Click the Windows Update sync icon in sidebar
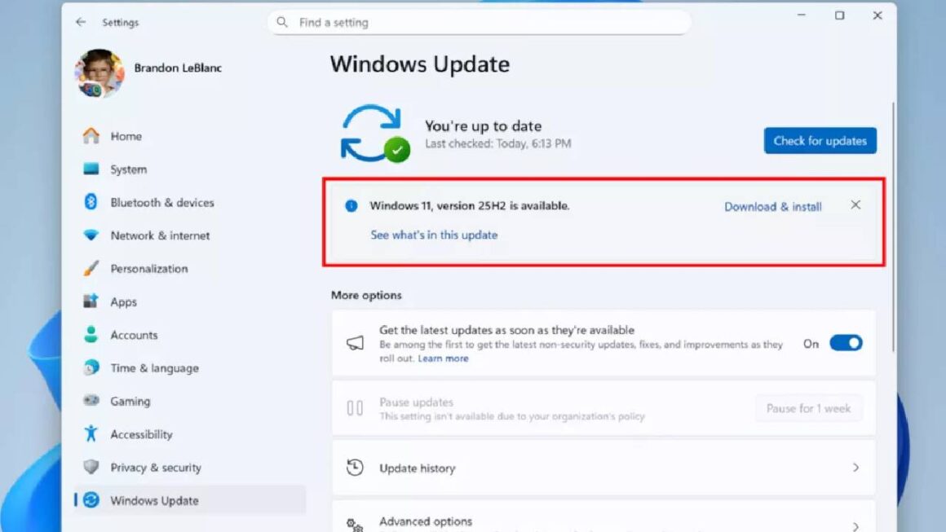946x532 pixels. click(x=91, y=500)
